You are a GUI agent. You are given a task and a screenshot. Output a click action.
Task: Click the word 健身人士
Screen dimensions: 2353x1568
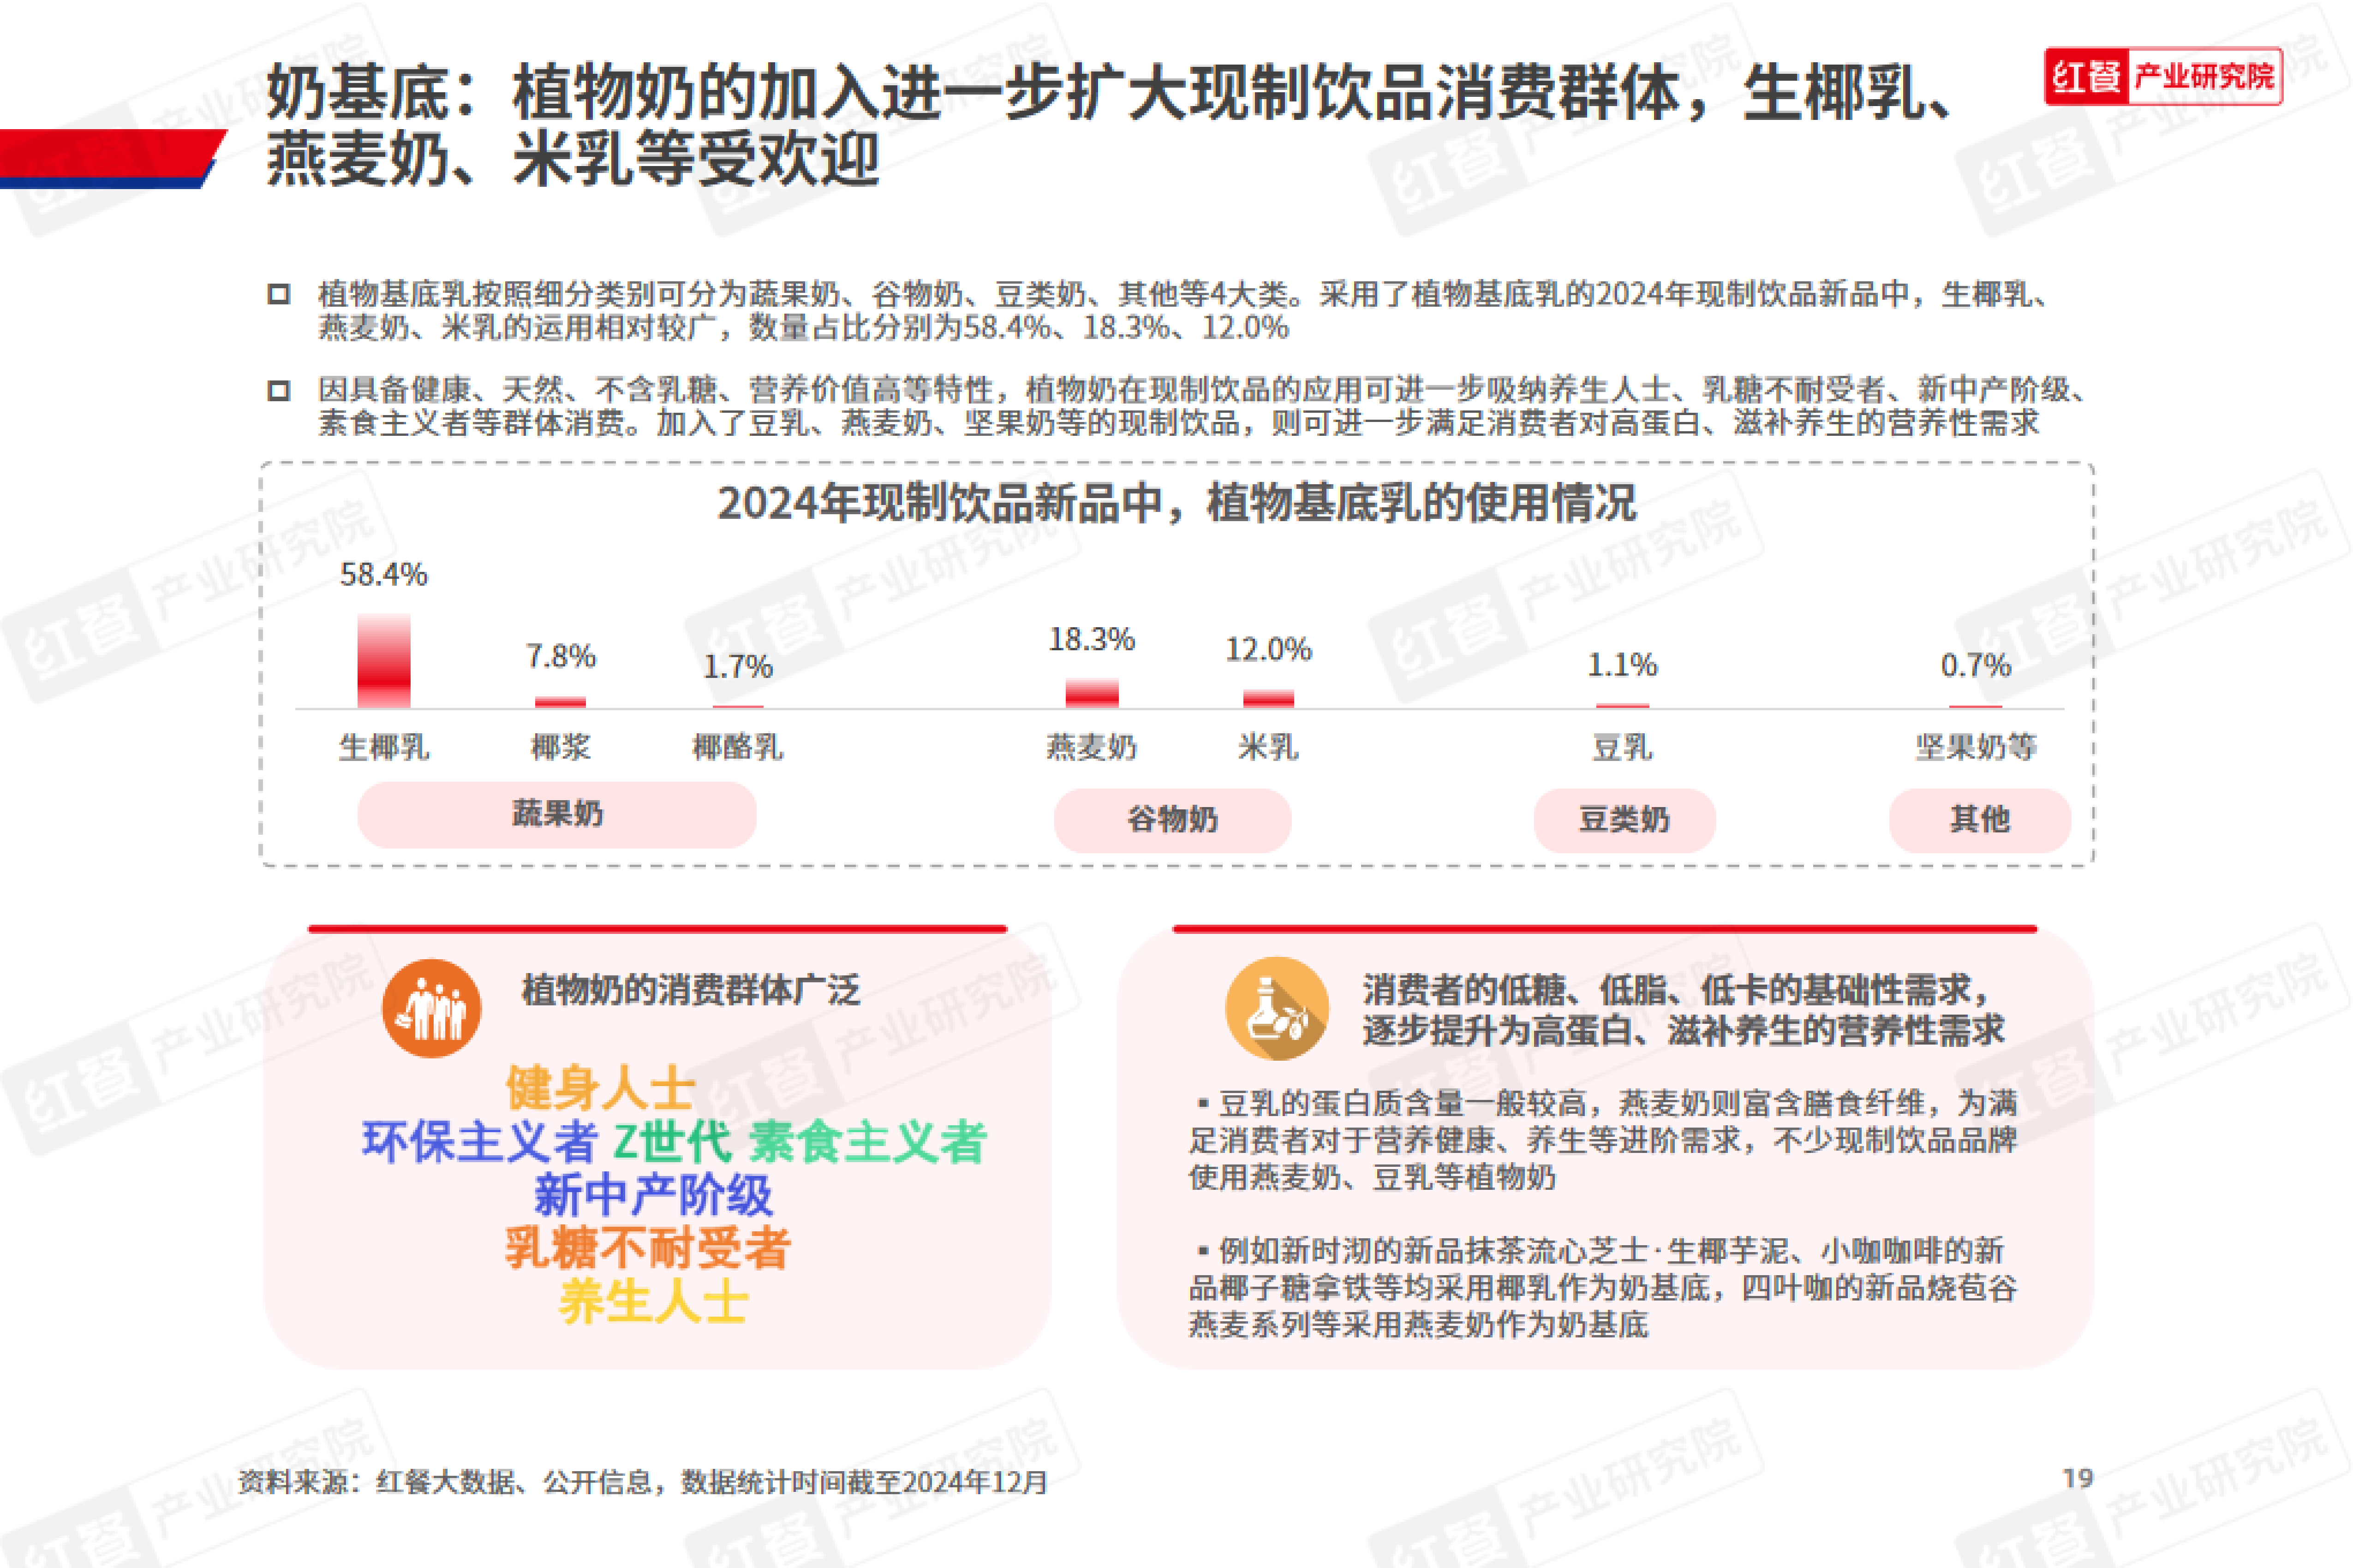click(x=600, y=1088)
